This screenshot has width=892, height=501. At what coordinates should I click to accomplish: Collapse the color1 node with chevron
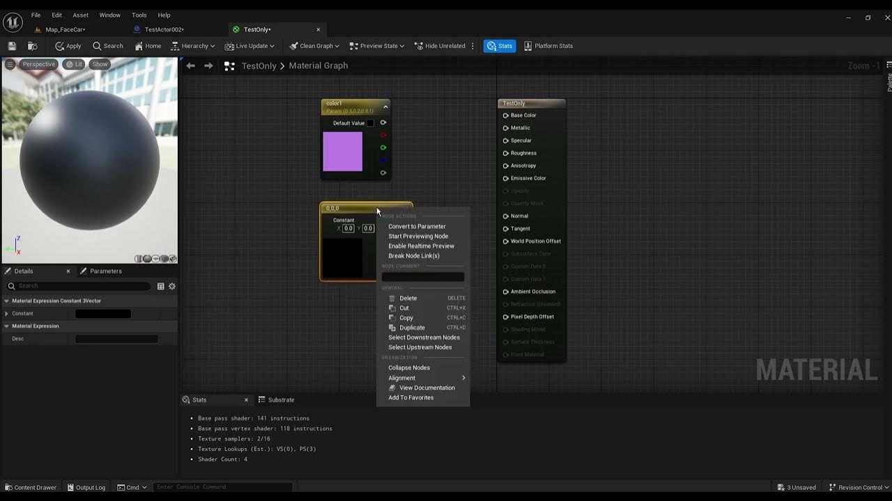point(385,106)
